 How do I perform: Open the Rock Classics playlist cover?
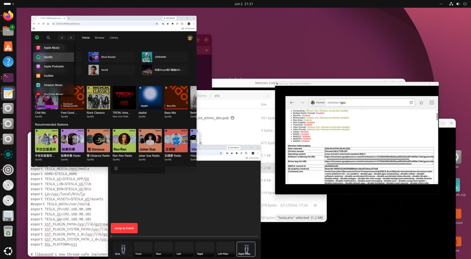click(98, 97)
